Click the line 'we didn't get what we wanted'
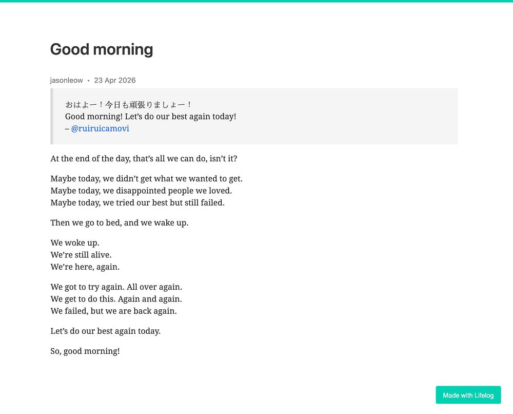This screenshot has height=414, width=513. tap(147, 179)
